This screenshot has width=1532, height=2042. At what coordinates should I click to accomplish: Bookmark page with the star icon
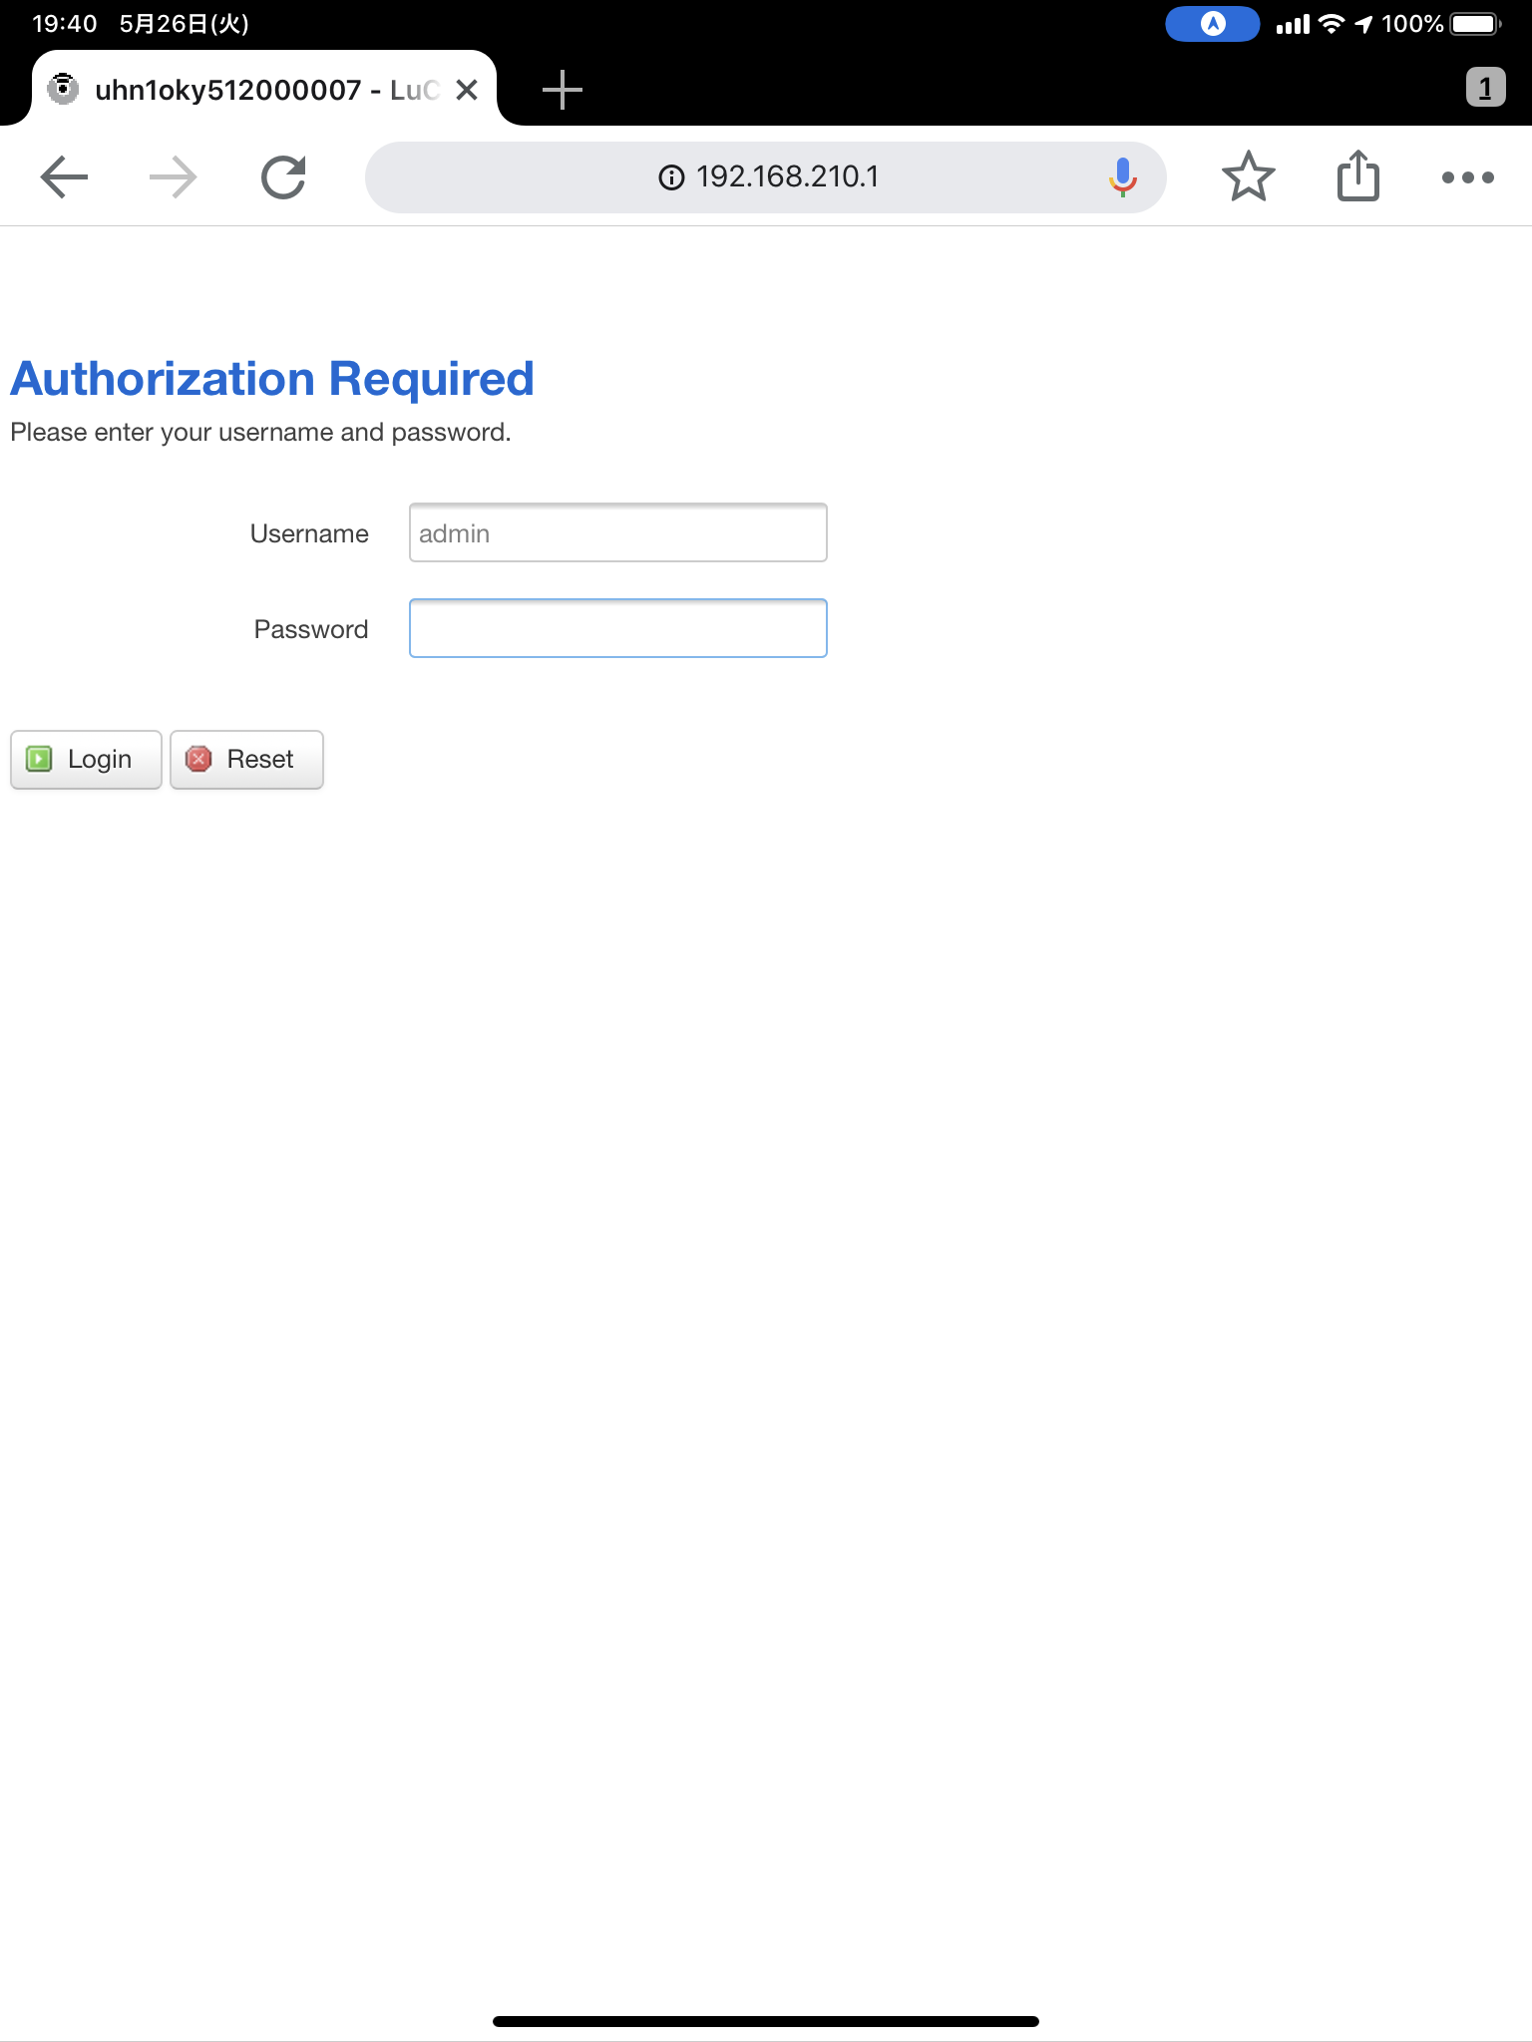1248,177
